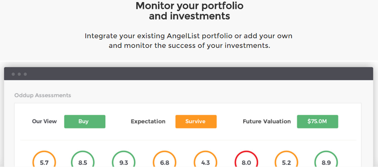Click the $75.0M future valuation button
The width and height of the screenshot is (378, 167).
click(317, 122)
